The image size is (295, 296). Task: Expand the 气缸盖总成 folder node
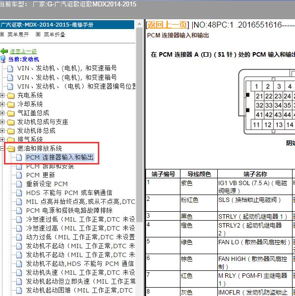(x=2, y=113)
